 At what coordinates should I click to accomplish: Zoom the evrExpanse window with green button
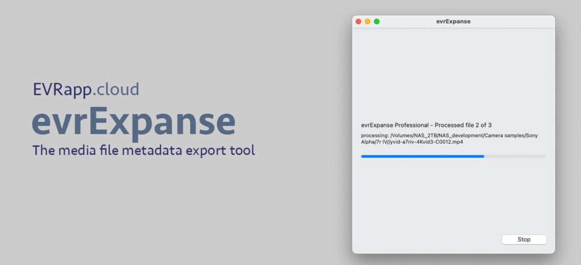pyautogui.click(x=376, y=21)
